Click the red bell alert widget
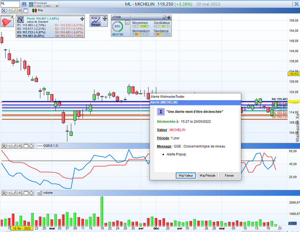The image size is (300, 232). coord(6,21)
